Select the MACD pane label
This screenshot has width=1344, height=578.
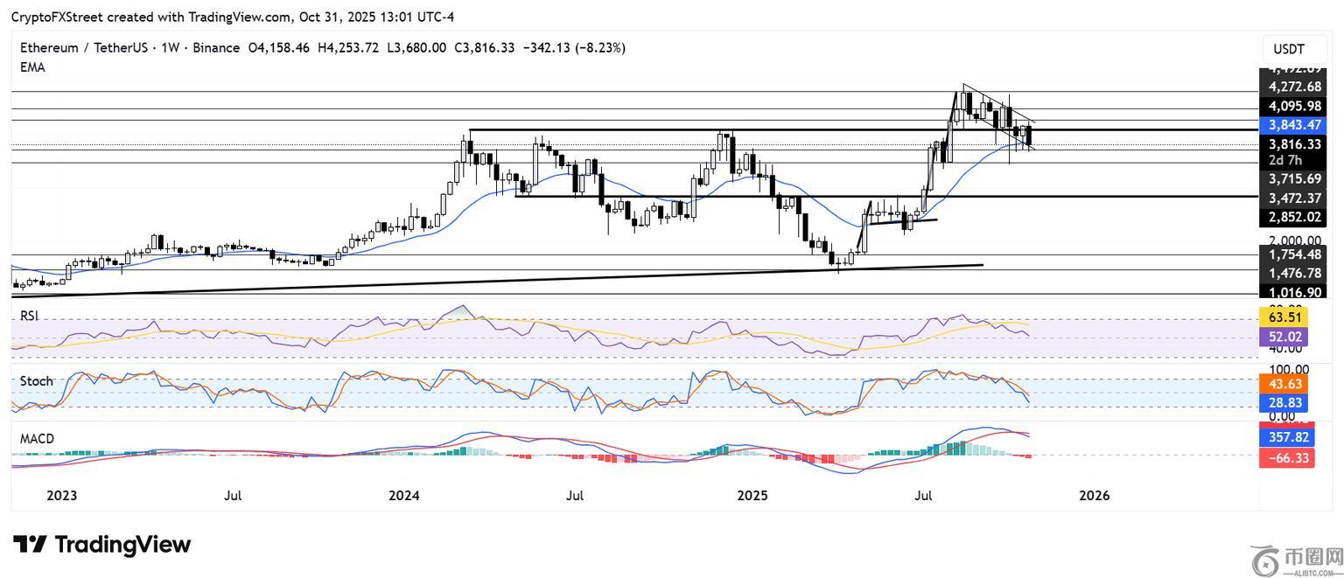tap(37, 438)
